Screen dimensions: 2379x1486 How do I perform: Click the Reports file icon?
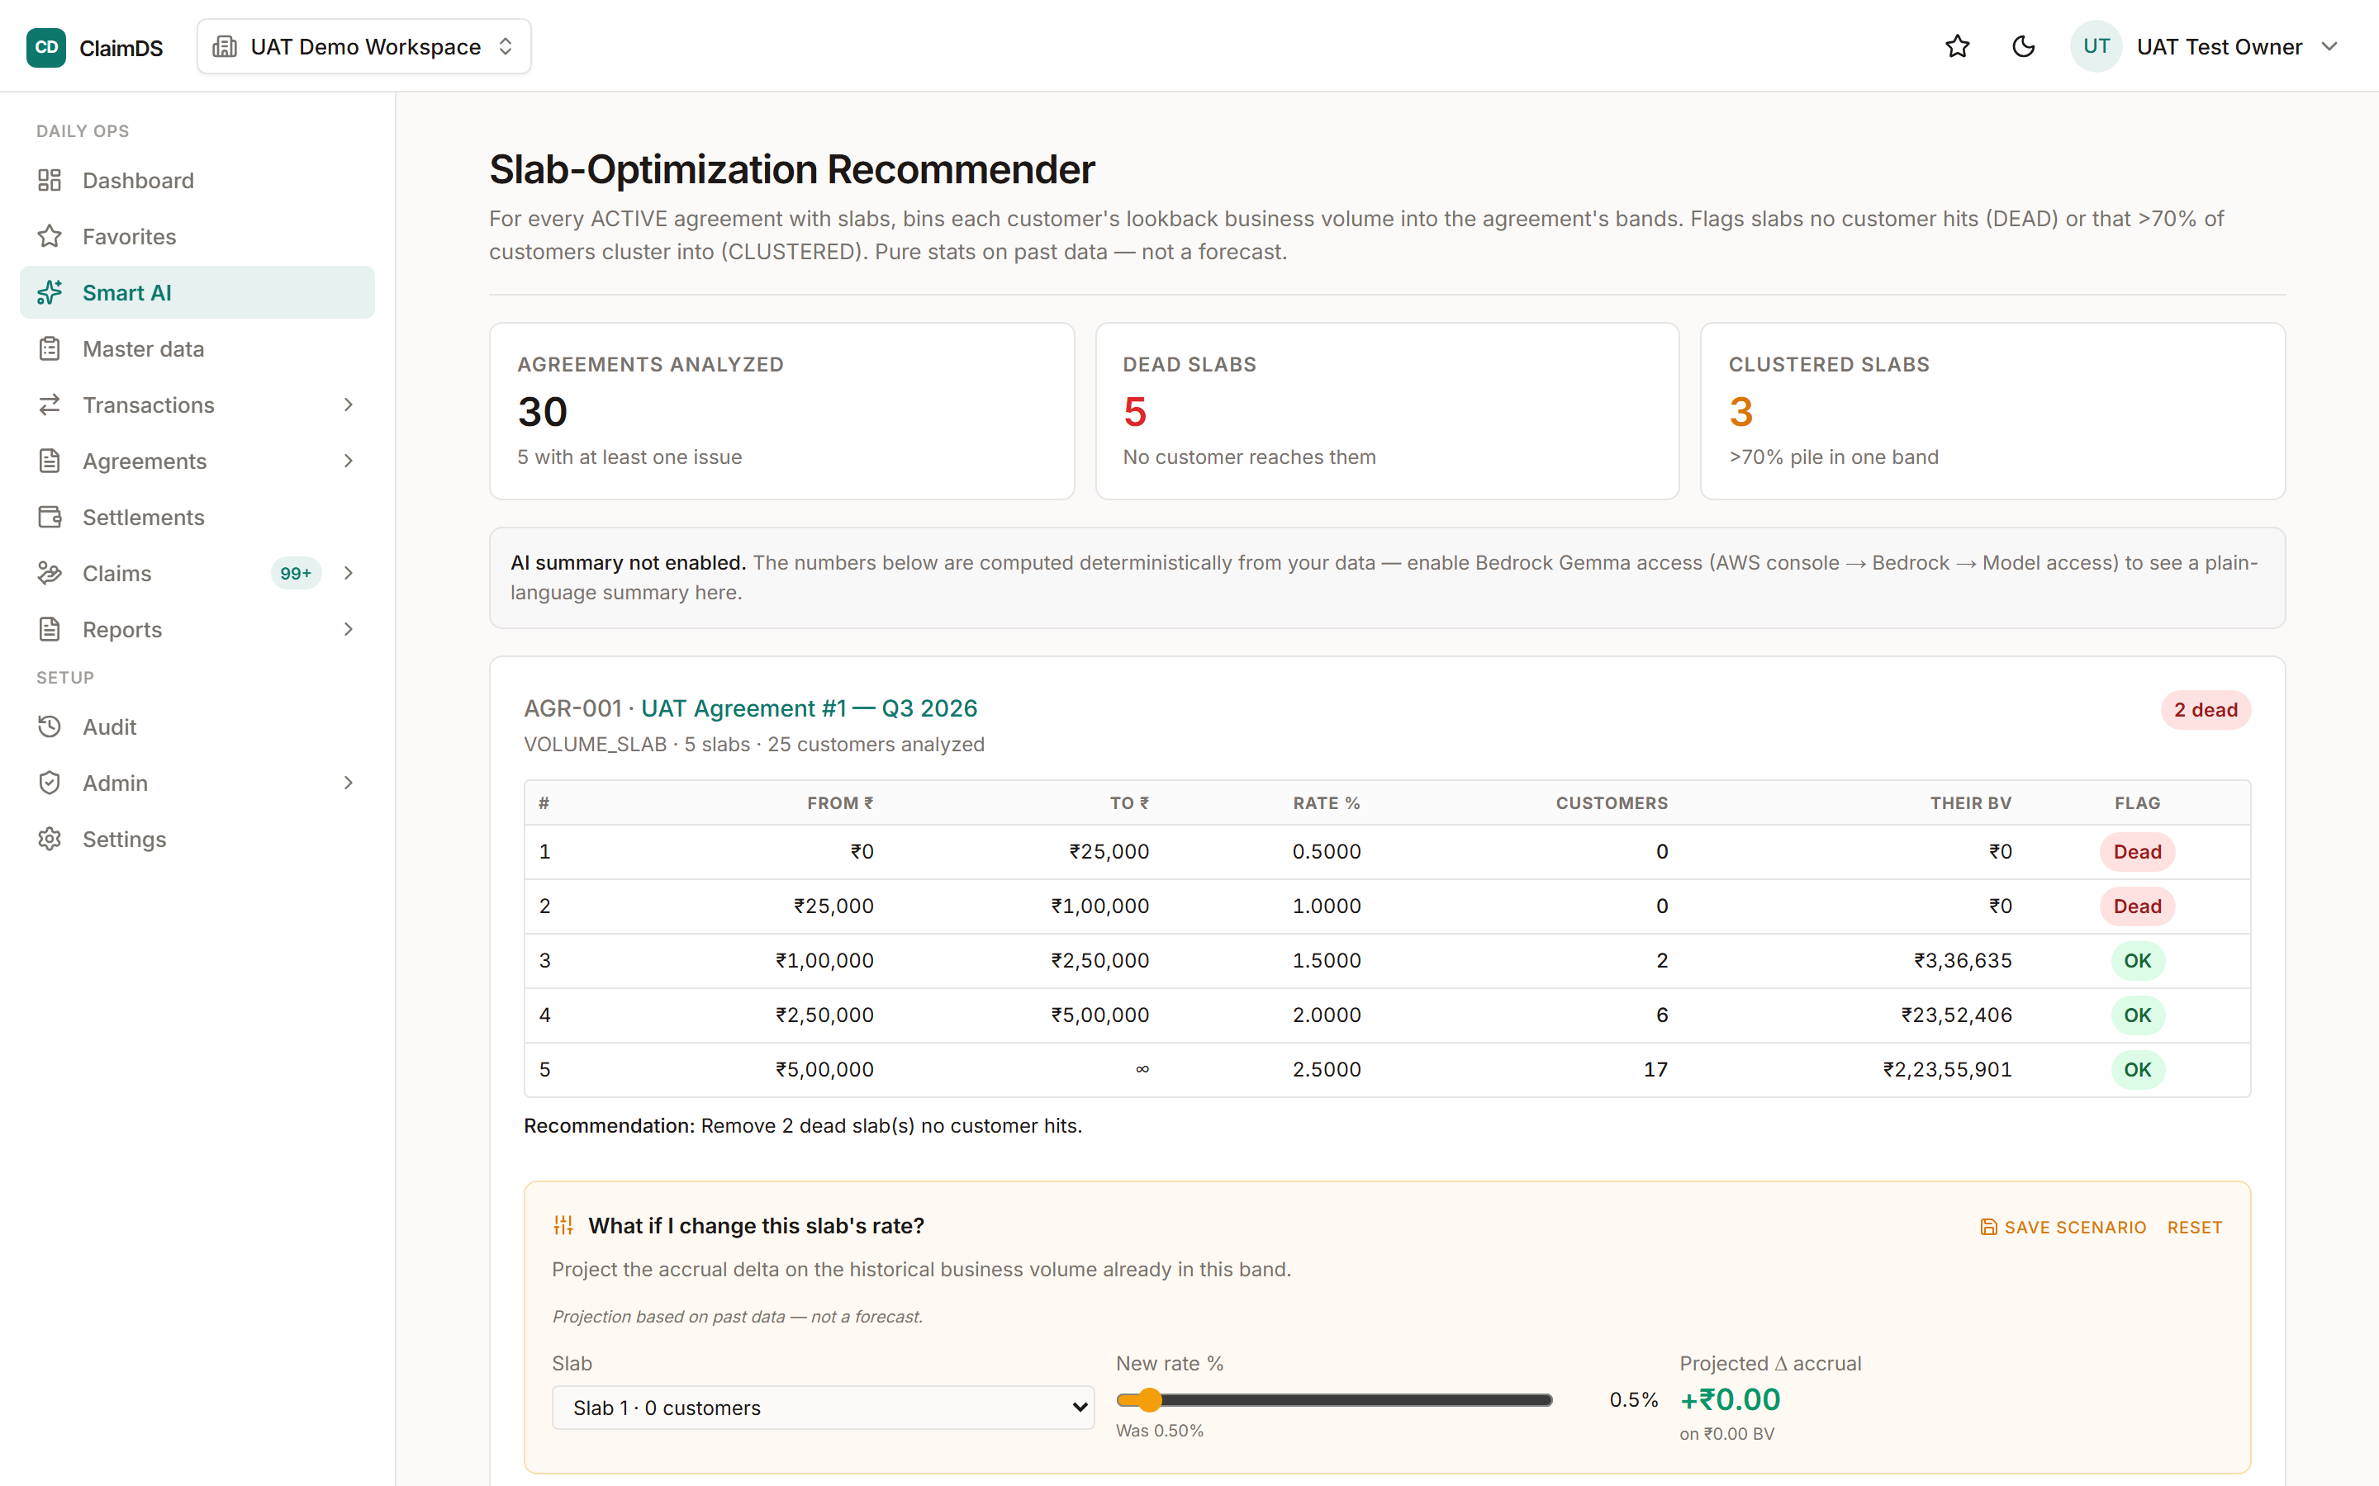[50, 629]
